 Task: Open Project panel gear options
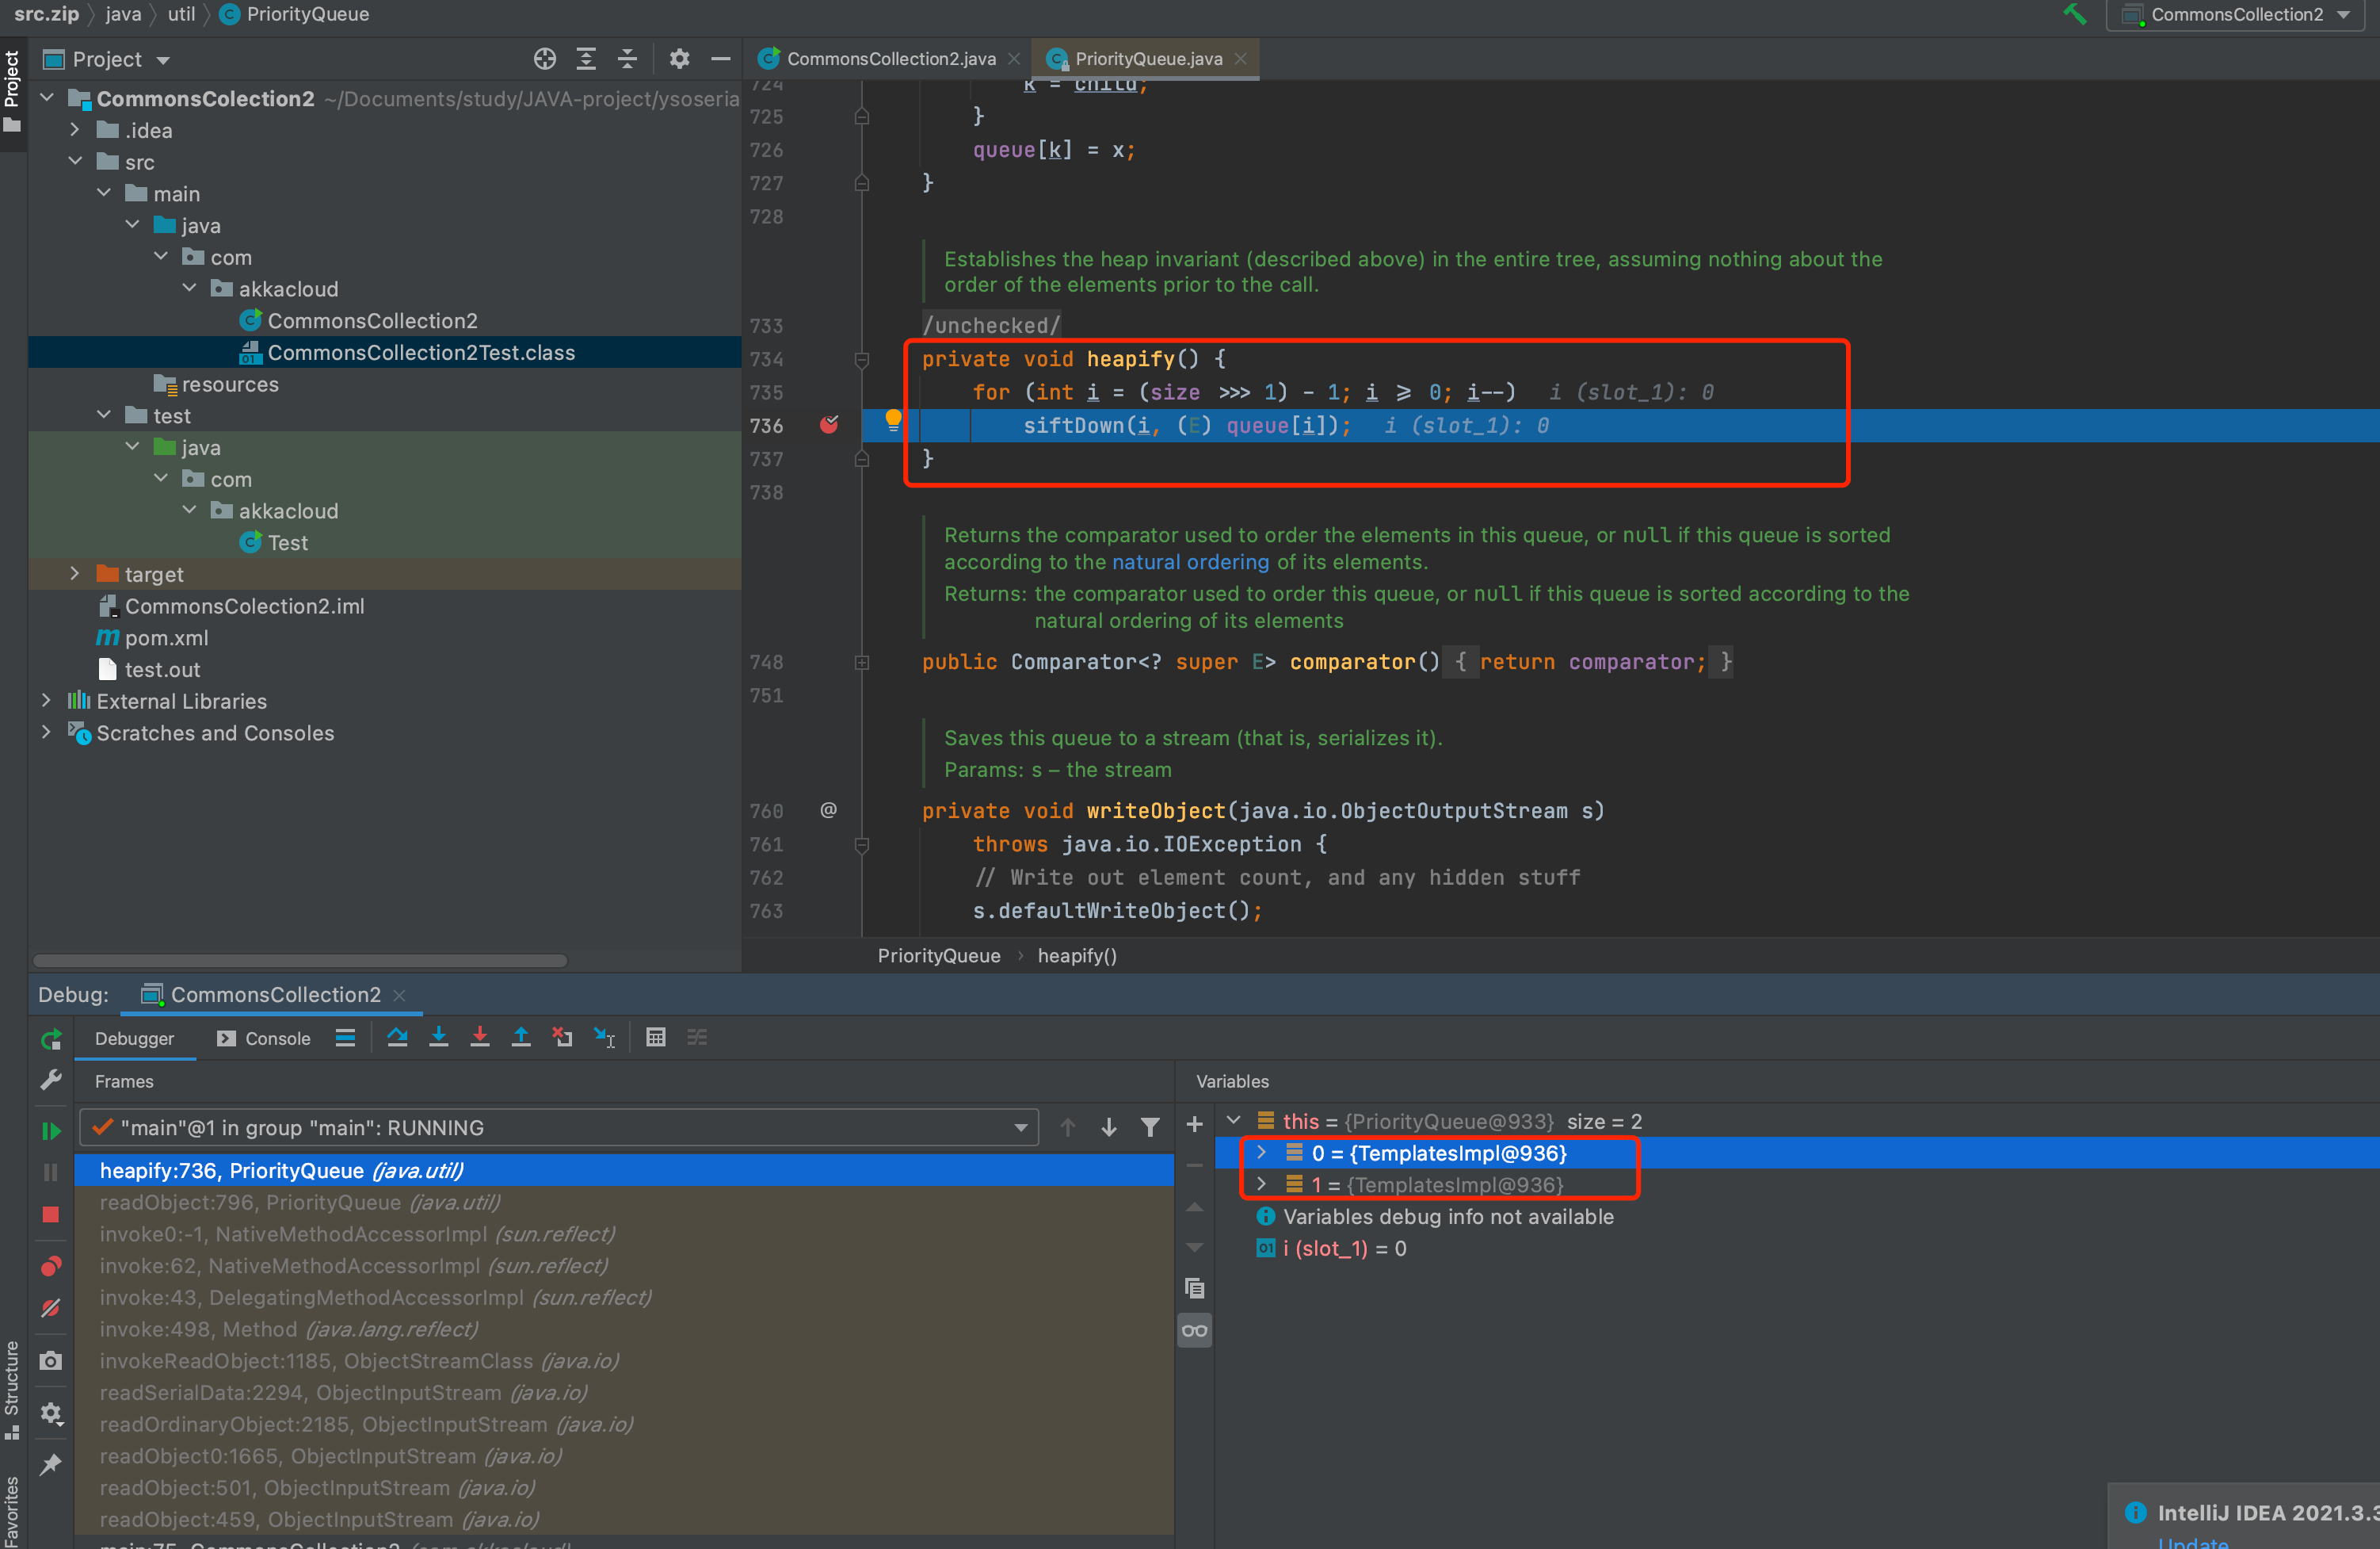click(679, 59)
